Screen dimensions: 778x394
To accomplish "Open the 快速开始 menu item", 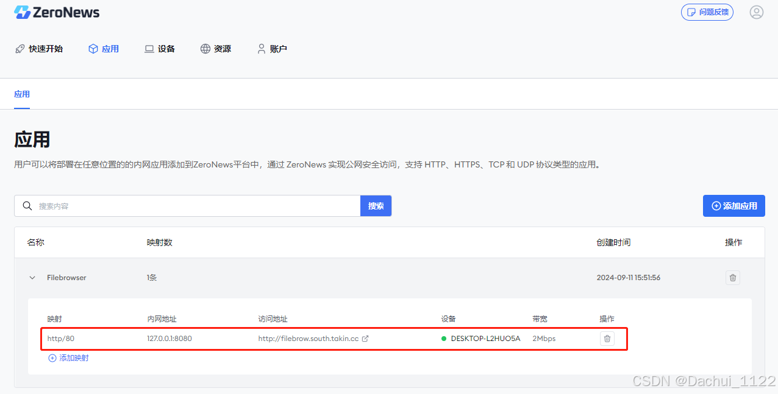I will (x=39, y=49).
